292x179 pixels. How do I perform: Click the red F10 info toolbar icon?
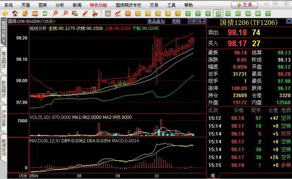point(35,14)
